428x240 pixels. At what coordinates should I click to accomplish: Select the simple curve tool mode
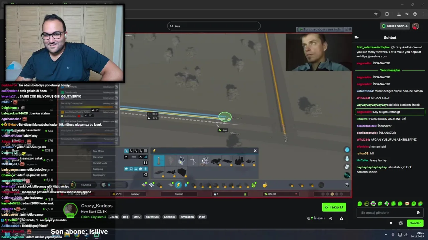[131, 151]
